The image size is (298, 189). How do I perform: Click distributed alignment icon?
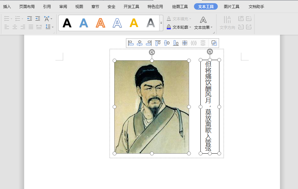pyautogui.click(x=39, y=27)
